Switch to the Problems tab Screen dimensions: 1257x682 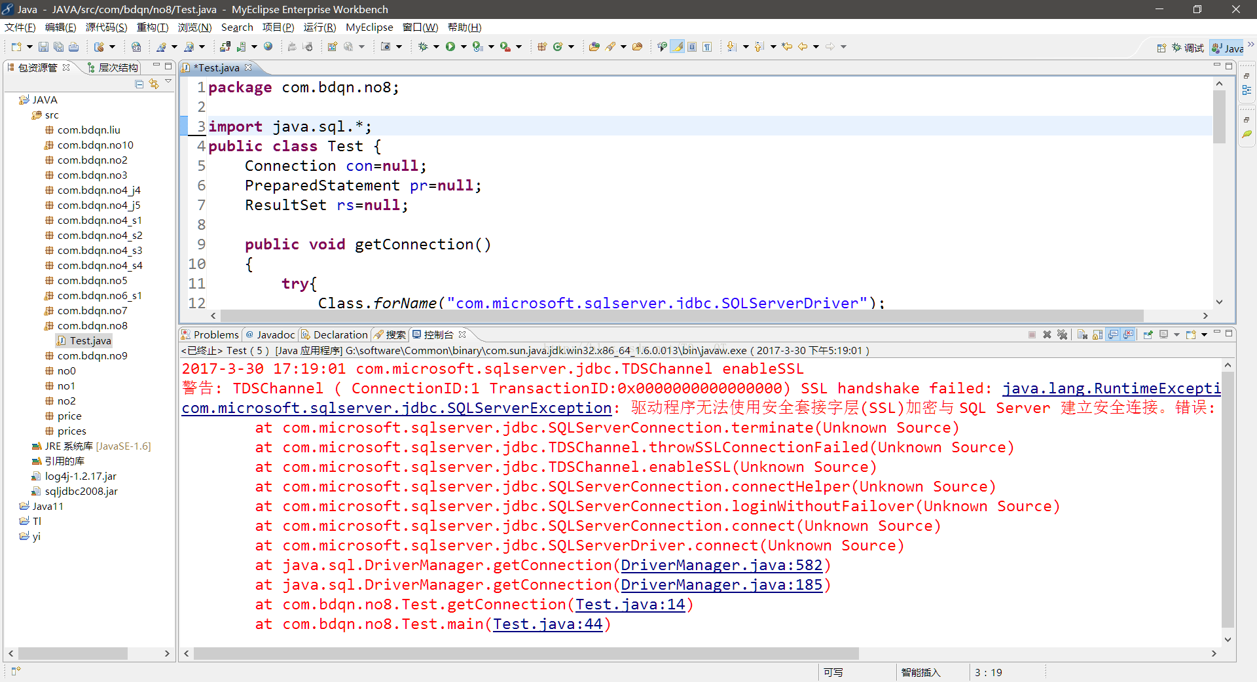pos(210,334)
